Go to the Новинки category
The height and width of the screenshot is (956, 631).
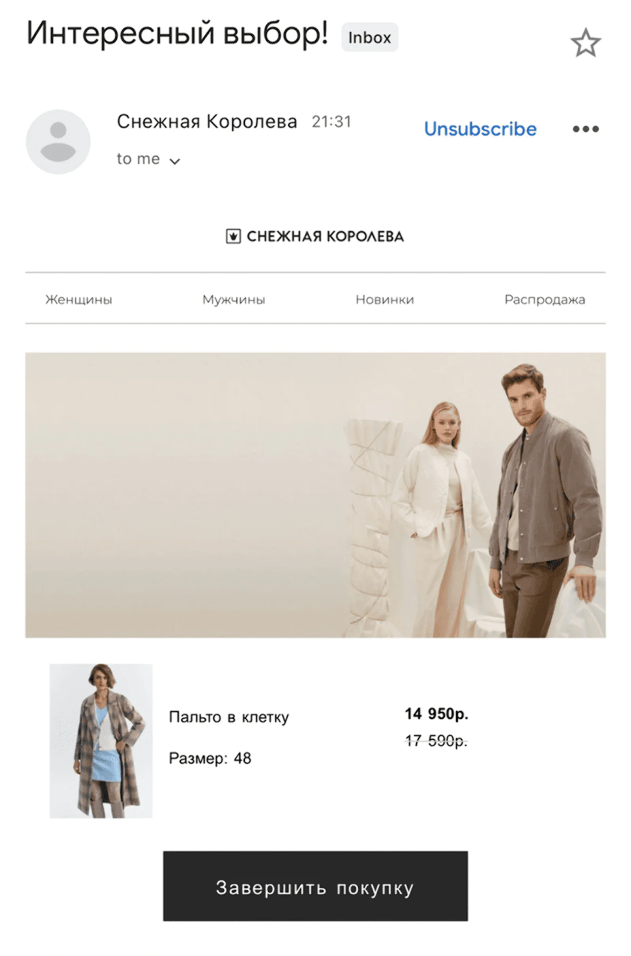(x=385, y=300)
